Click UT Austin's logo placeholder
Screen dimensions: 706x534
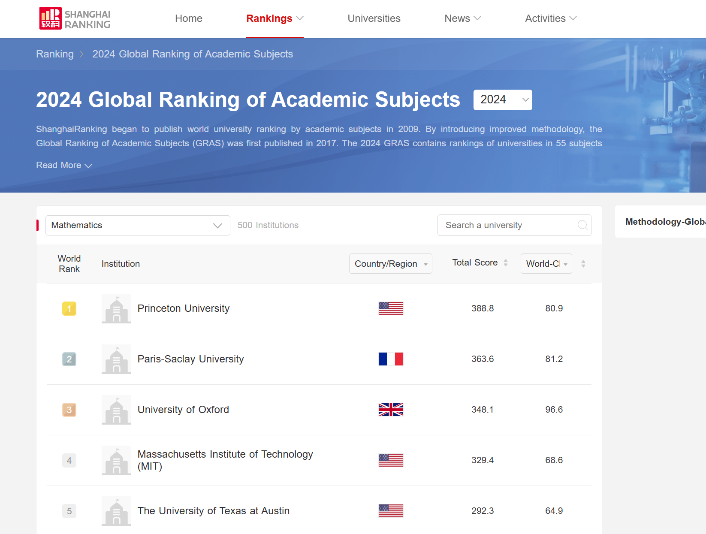point(116,511)
